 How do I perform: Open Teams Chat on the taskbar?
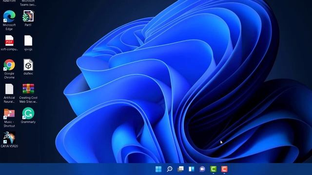tap(202, 169)
